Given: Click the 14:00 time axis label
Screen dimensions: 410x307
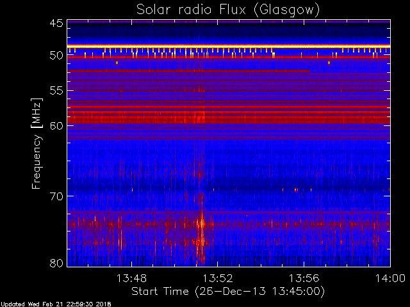Looking at the screenshot, I should click(x=390, y=278).
